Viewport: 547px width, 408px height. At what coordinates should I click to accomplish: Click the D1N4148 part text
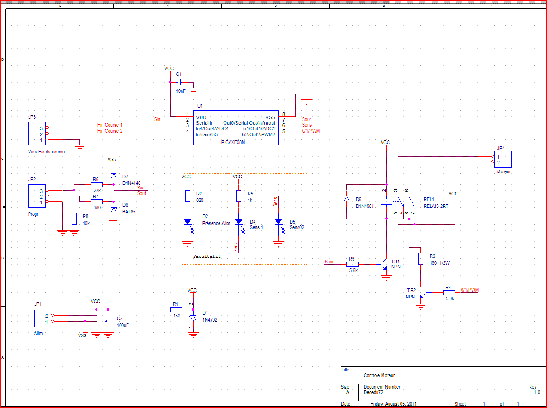(x=132, y=183)
